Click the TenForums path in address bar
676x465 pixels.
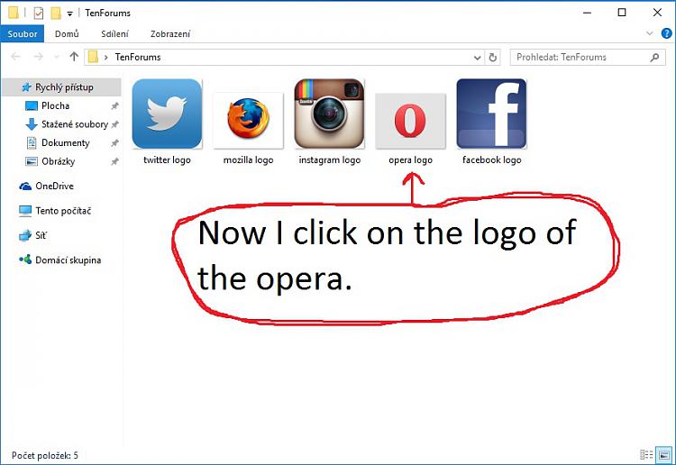138,57
